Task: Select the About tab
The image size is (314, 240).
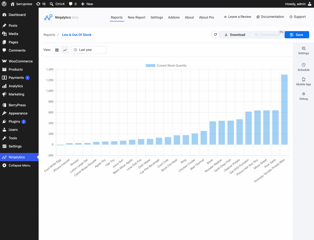Action: point(189,17)
